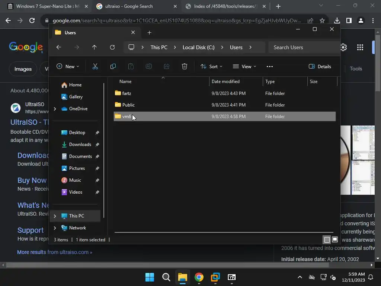Viewport: 381px width, 286px height.
Task: Open Support link in Google results
Action: coord(31,230)
